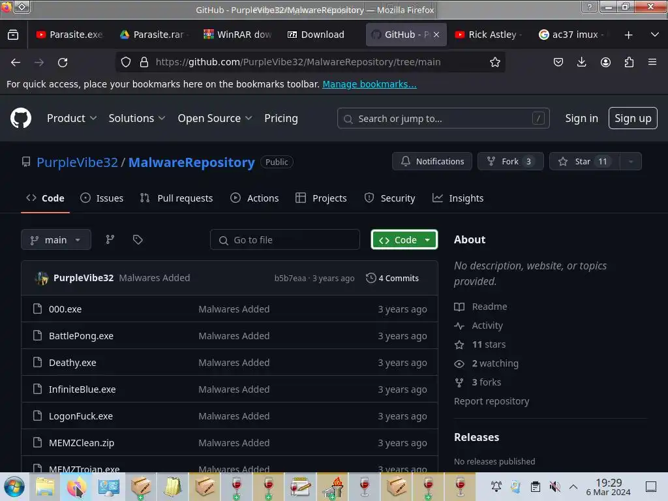Screen dimensions: 668x501
Task: Open the green Code dropdown button
Action: [x=404, y=240]
